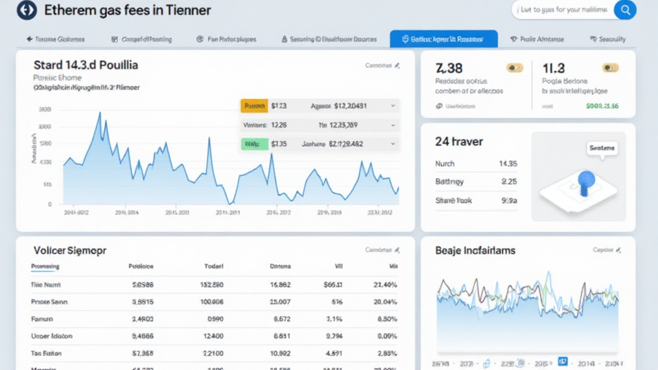Click the pencil edit icon in the Beaje Incfairlams card
Image resolution: width=658 pixels, height=370 pixels.
click(x=618, y=250)
